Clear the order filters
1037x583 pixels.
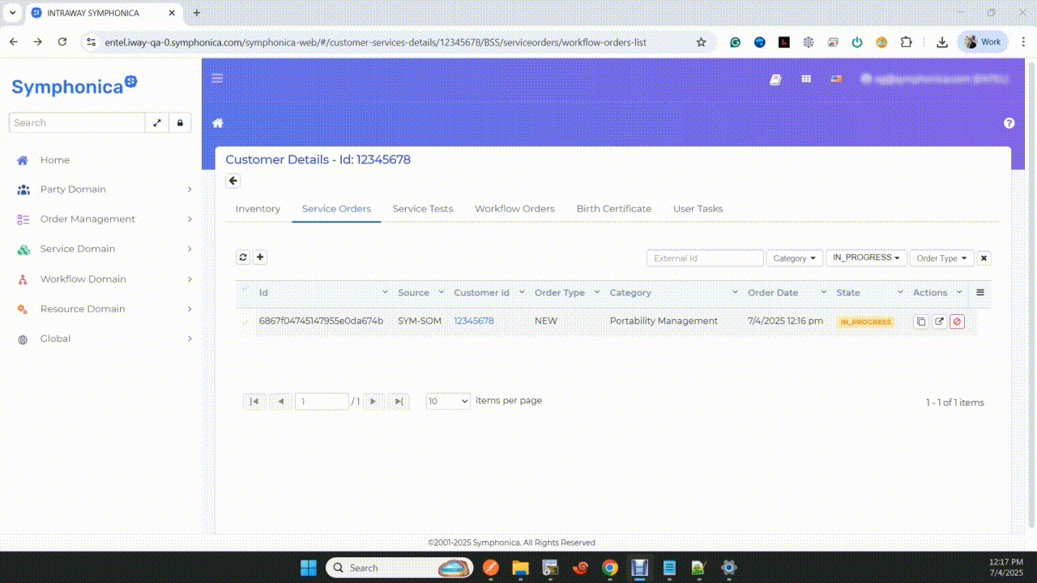[984, 258]
